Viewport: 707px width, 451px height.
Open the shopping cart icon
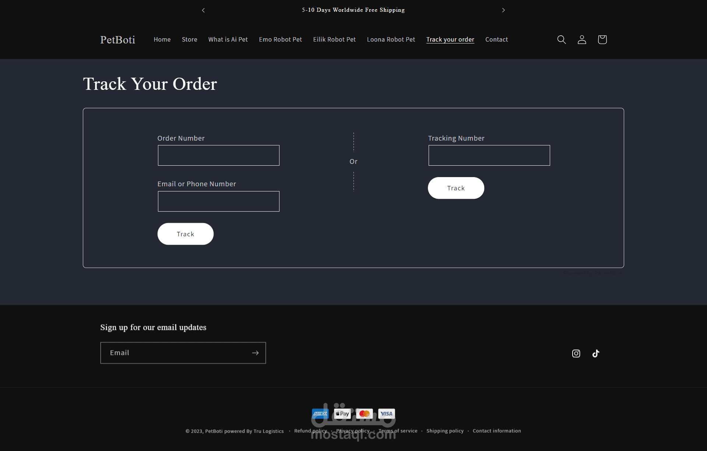point(602,39)
